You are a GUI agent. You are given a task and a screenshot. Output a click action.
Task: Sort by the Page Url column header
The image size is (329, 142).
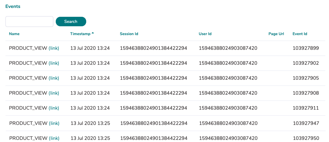pyautogui.click(x=276, y=34)
